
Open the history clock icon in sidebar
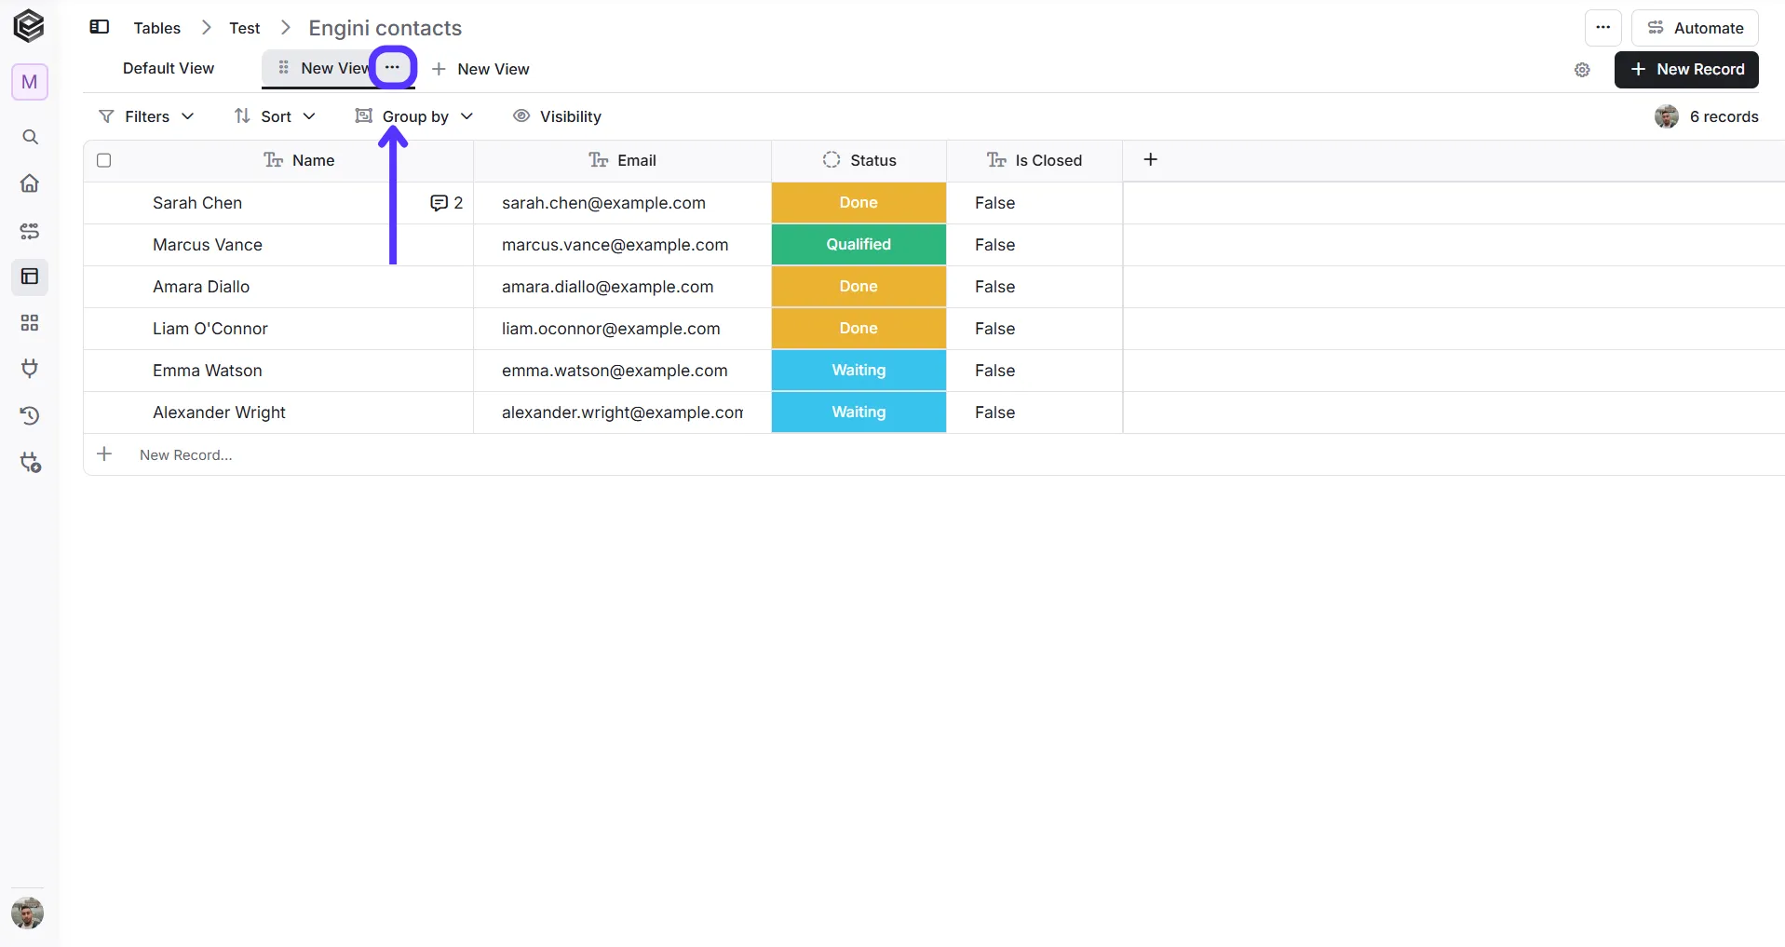click(x=30, y=415)
